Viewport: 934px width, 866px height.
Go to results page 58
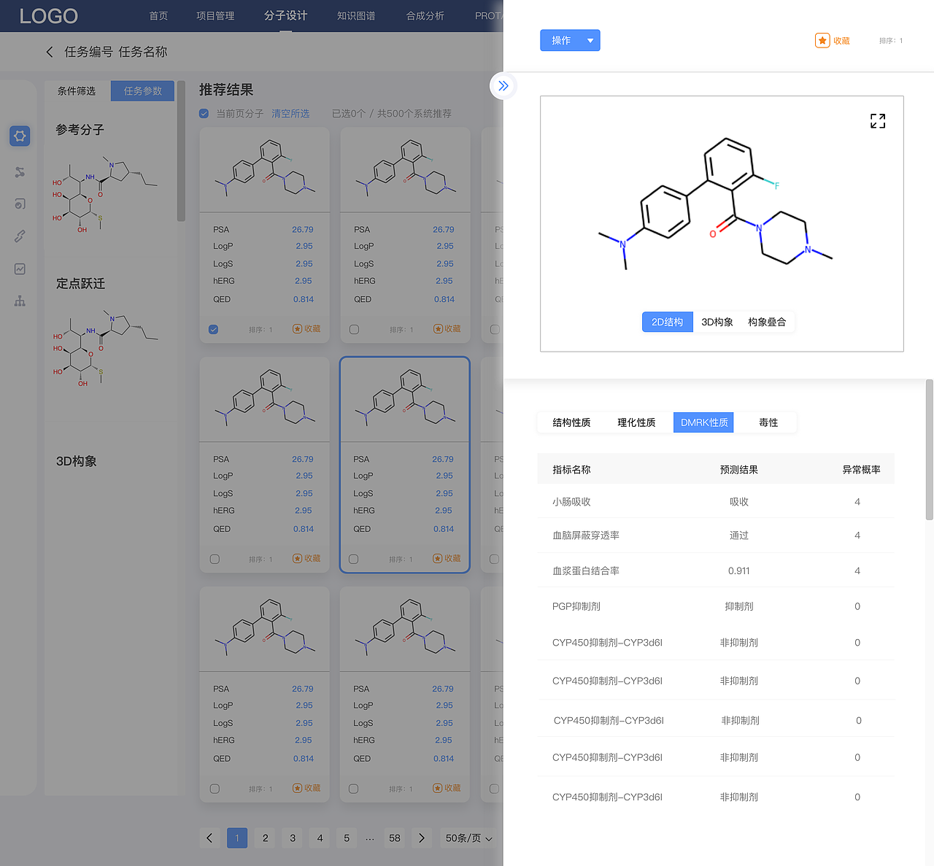395,838
